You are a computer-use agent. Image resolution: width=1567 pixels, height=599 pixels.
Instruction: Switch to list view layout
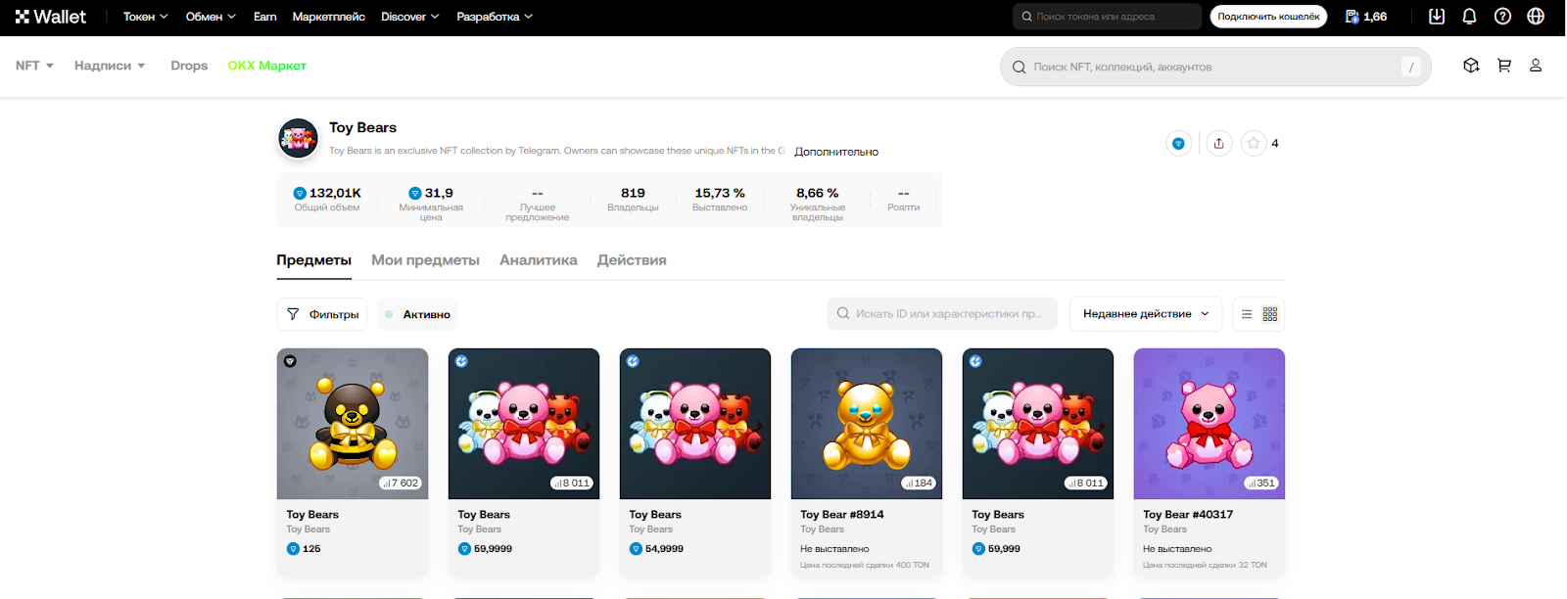click(1247, 314)
